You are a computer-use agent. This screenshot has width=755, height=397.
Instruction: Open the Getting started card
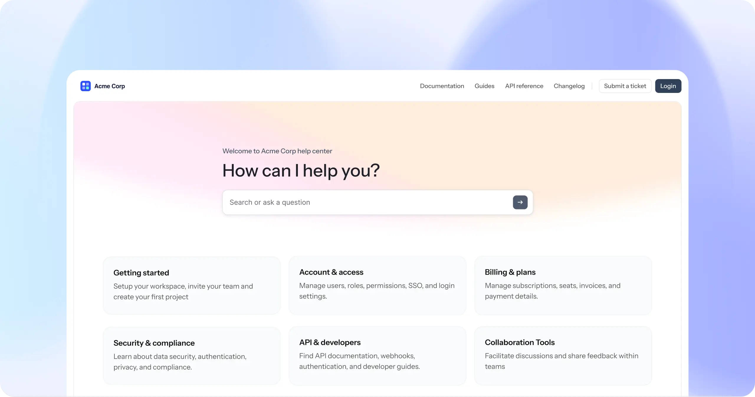pos(192,286)
